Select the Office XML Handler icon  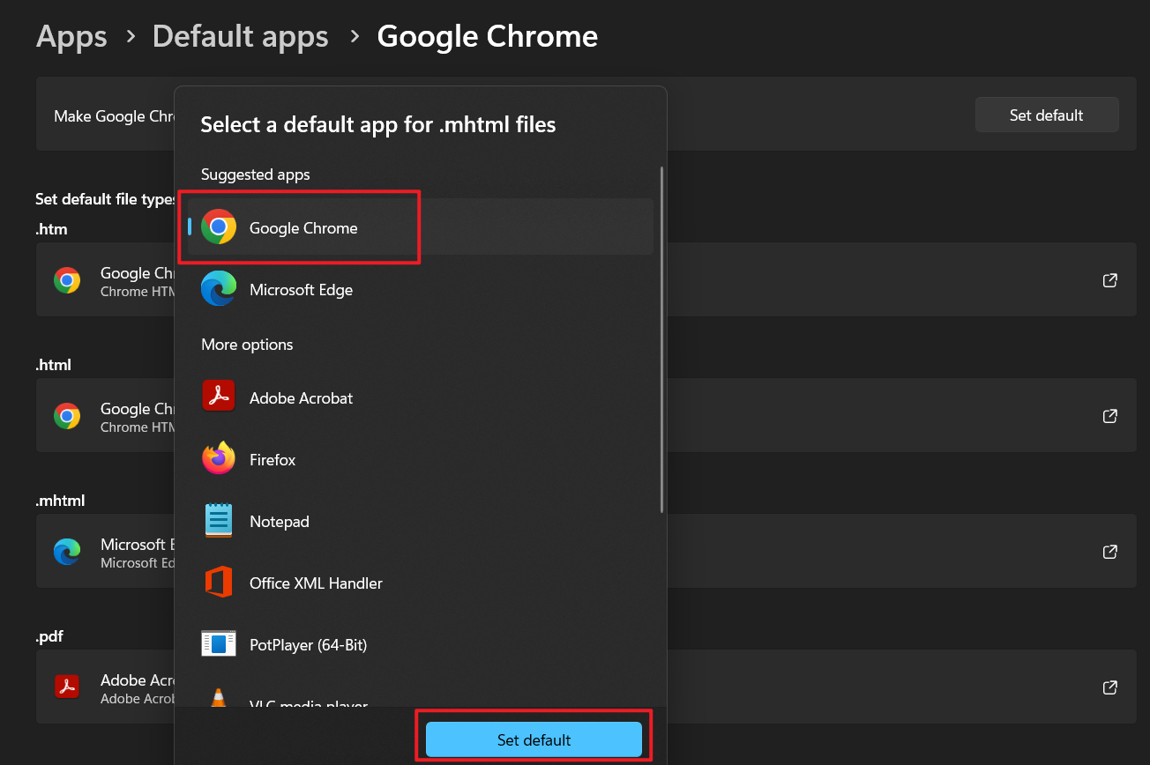pos(218,583)
